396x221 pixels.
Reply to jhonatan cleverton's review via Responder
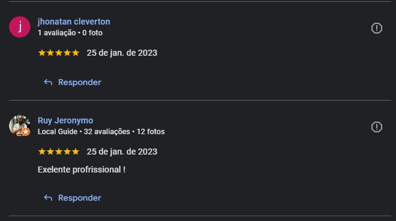pos(80,83)
